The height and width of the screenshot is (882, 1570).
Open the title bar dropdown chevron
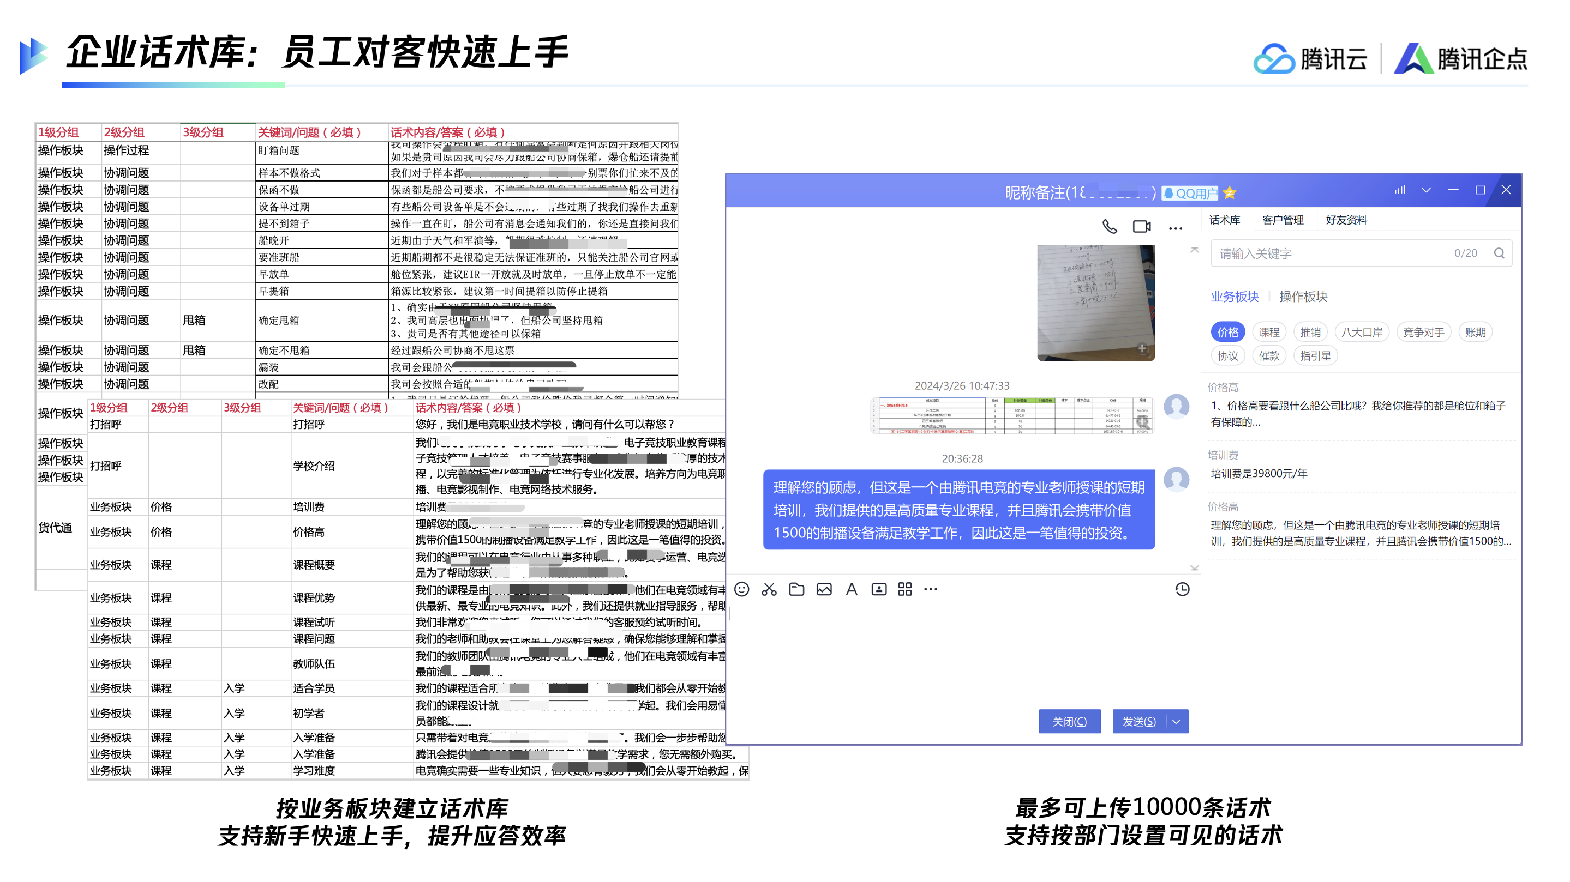click(x=1426, y=190)
